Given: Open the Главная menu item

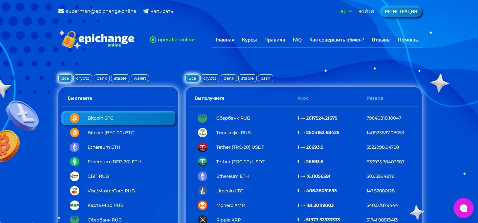Looking at the screenshot, I should pos(225,40).
